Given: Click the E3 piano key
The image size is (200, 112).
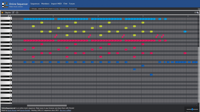Looking at the screenshot, I should (x=6, y=75).
